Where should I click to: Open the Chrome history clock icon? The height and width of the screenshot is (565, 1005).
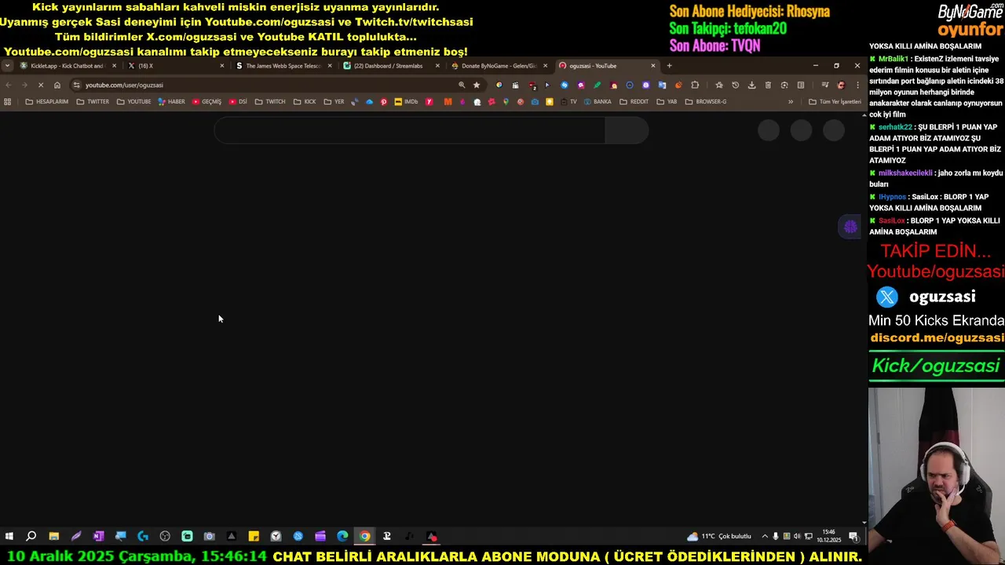(735, 85)
